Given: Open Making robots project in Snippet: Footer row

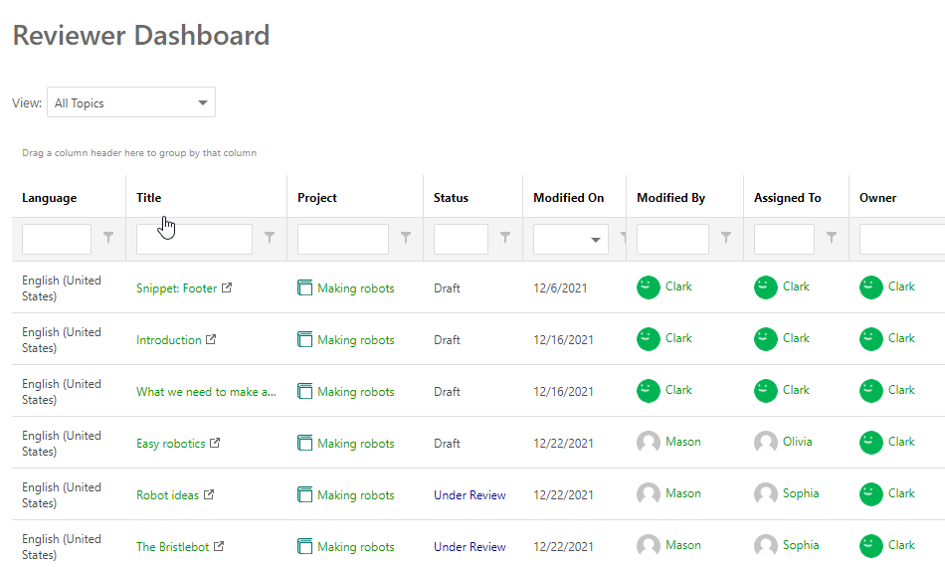Looking at the screenshot, I should (x=355, y=288).
